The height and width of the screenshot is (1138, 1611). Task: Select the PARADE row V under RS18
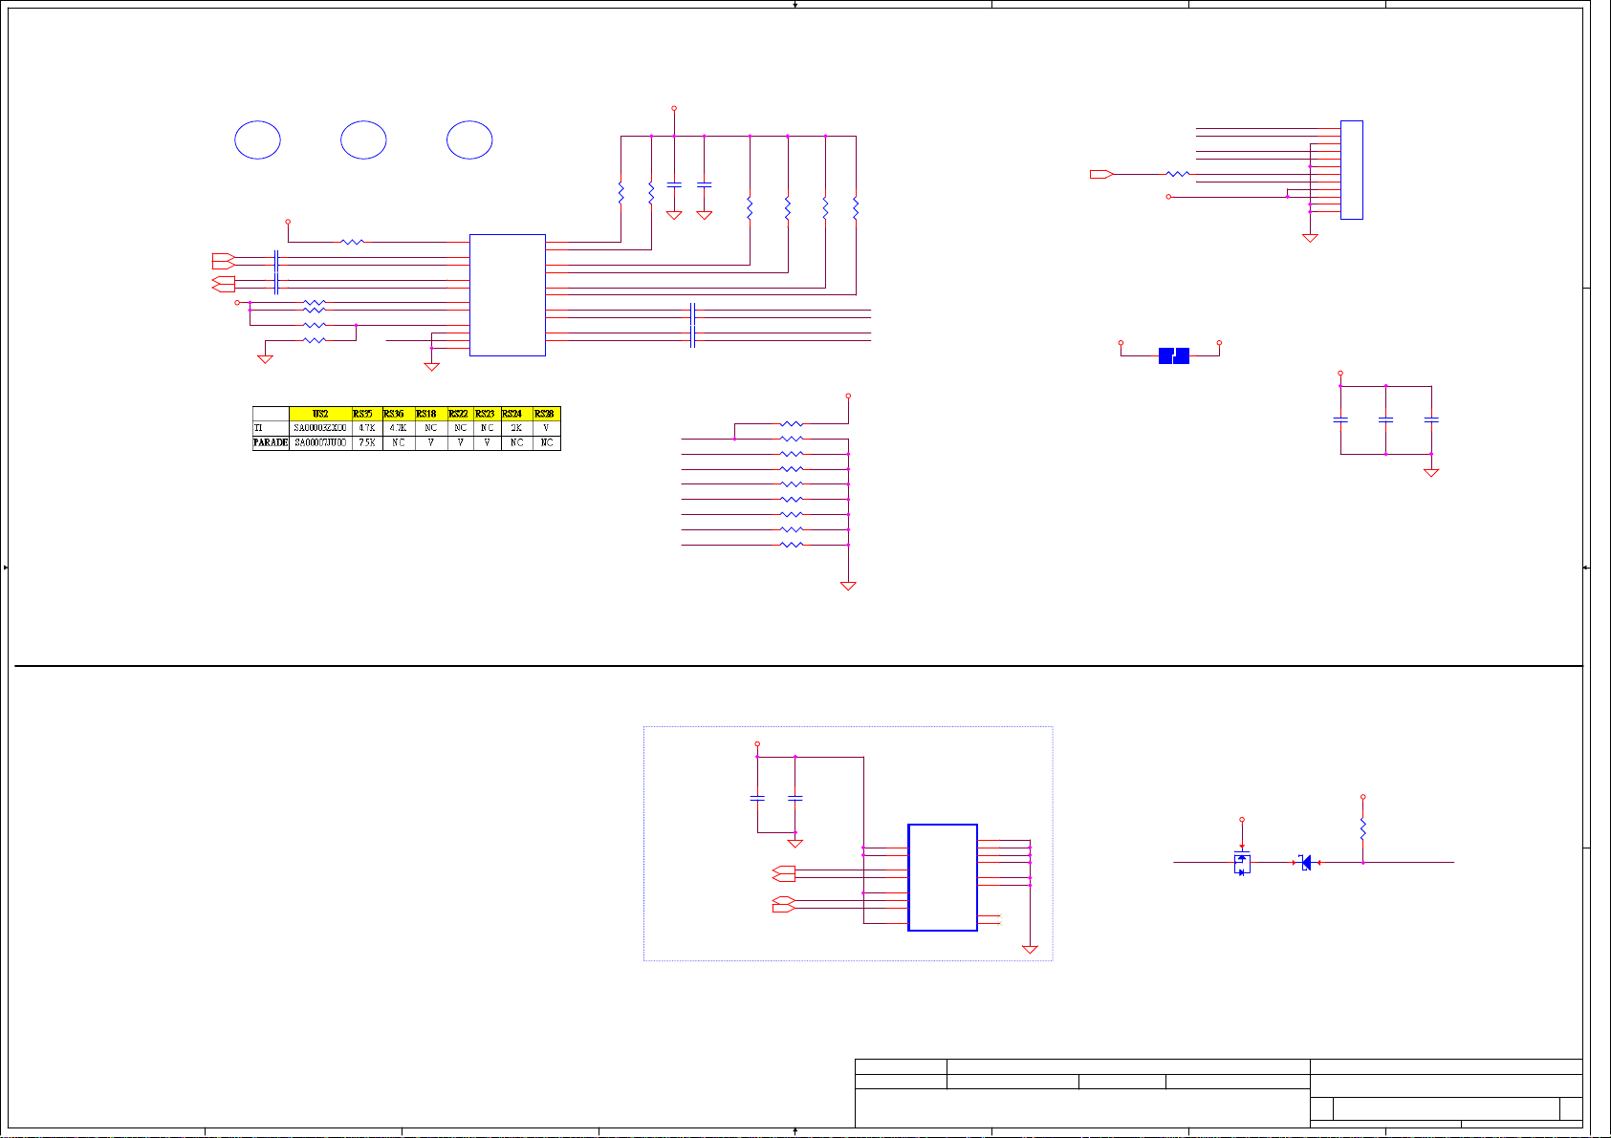click(x=430, y=443)
